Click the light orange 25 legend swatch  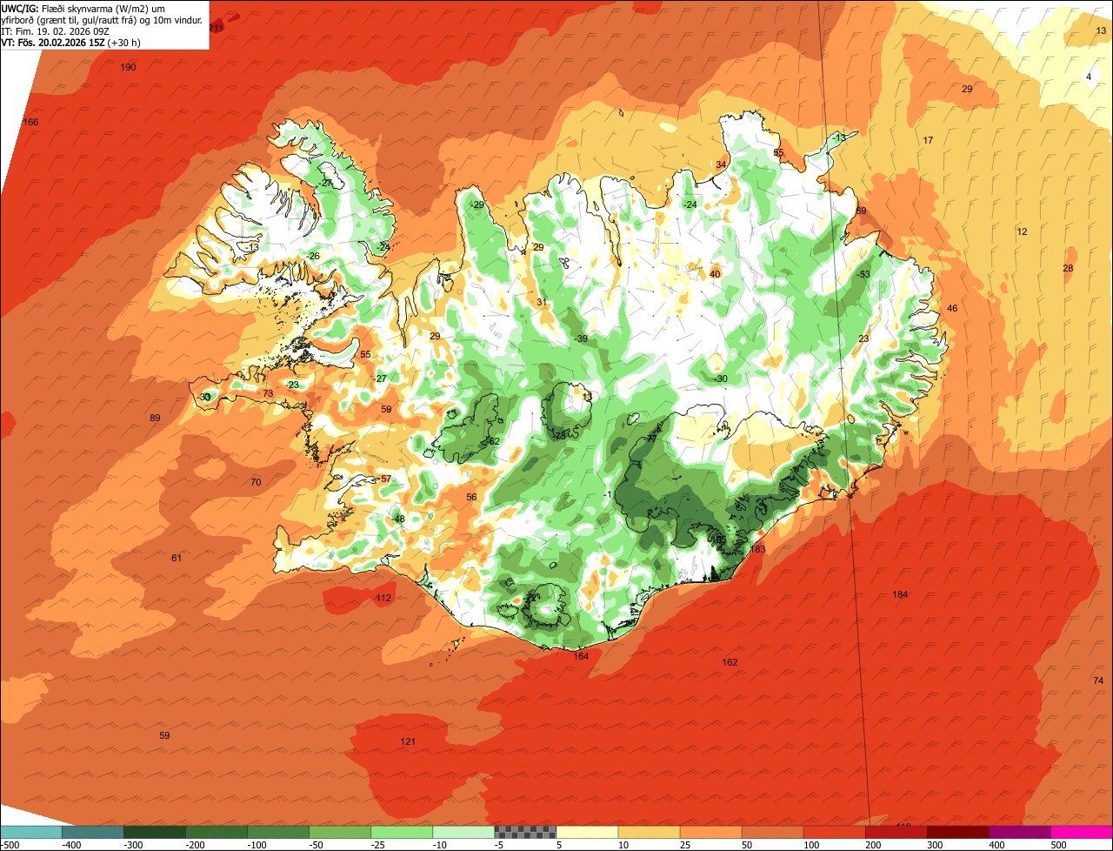point(710,832)
